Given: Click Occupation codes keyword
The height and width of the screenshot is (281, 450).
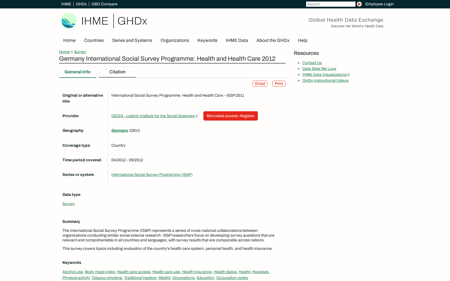Looking at the screenshot, I should (x=232, y=278).
